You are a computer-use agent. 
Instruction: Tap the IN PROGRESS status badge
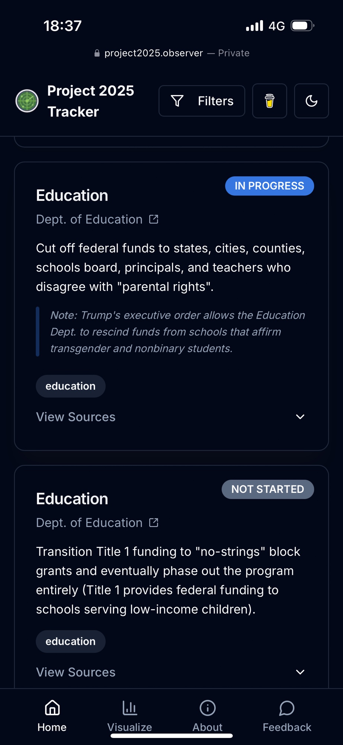point(269,186)
